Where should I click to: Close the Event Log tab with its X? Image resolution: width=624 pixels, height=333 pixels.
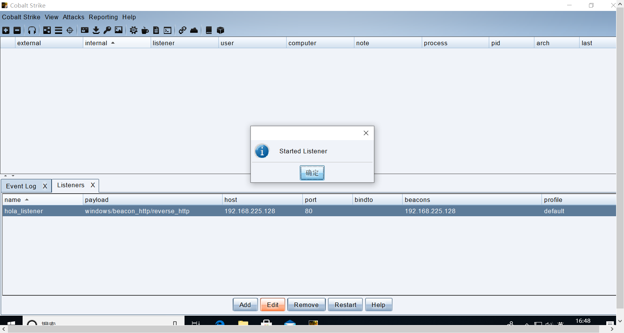(45, 186)
